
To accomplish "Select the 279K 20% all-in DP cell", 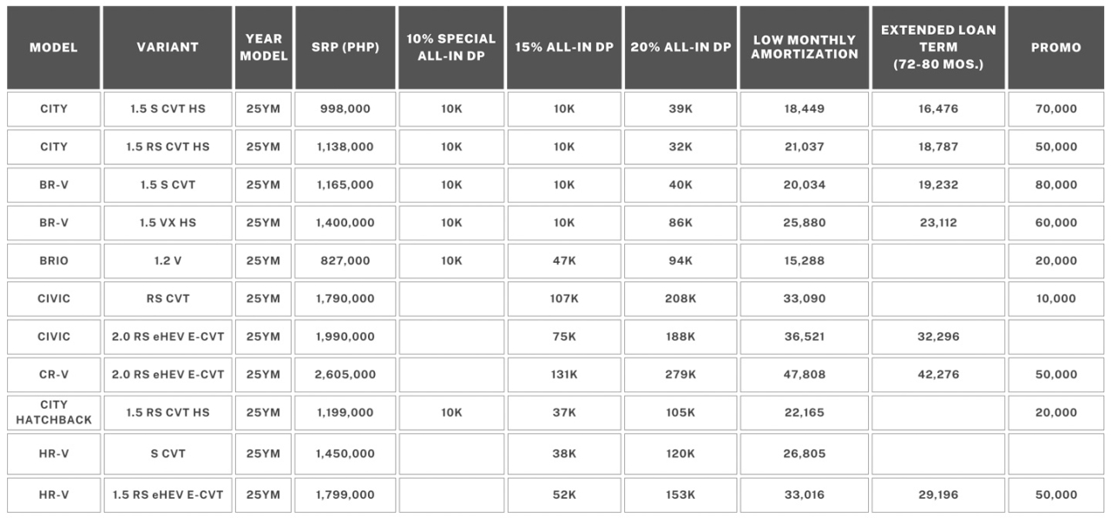I will [x=680, y=375].
